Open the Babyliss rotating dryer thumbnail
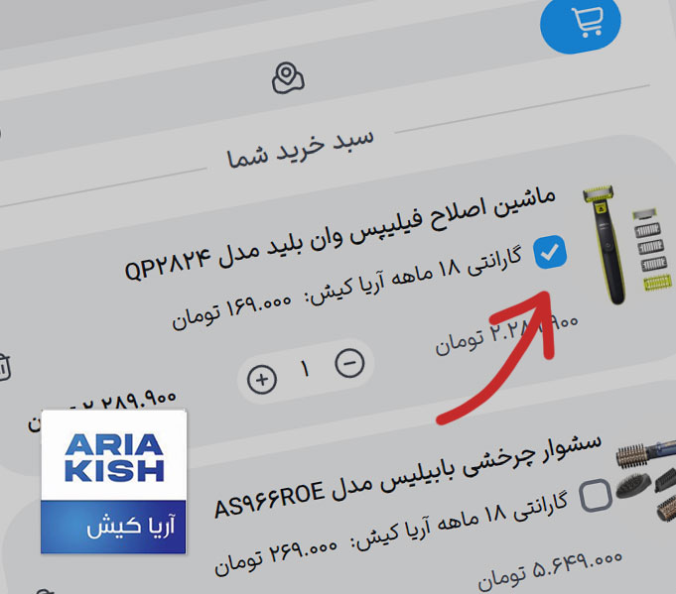Viewport: 676px width, 594px height. click(x=646, y=480)
